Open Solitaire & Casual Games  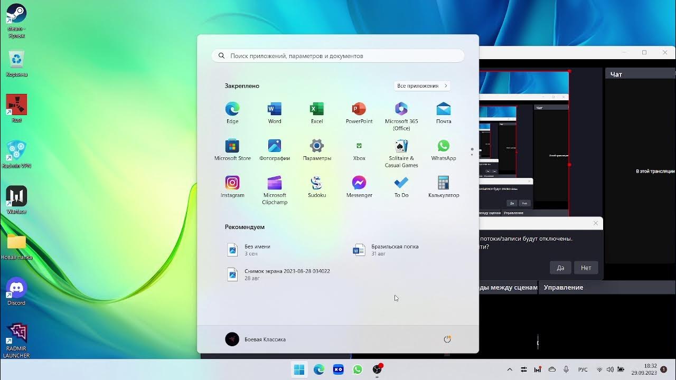(401, 153)
